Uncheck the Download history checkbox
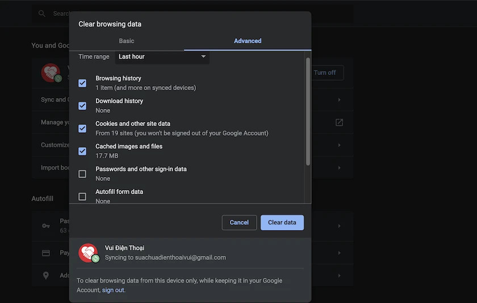 [82, 106]
